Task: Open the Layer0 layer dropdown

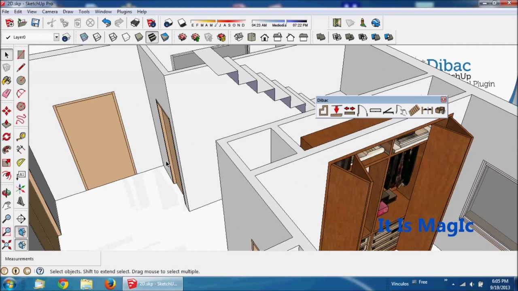Action: 56,37
